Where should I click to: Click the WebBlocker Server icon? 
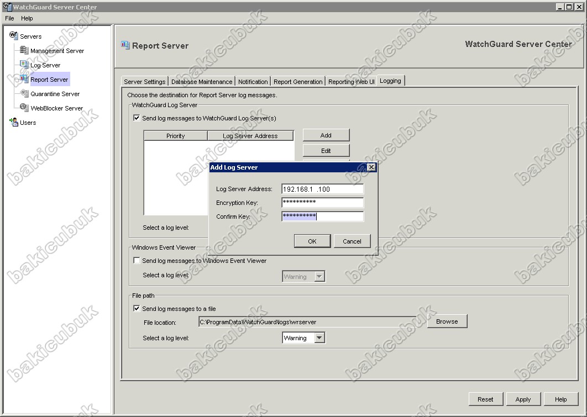pos(24,107)
